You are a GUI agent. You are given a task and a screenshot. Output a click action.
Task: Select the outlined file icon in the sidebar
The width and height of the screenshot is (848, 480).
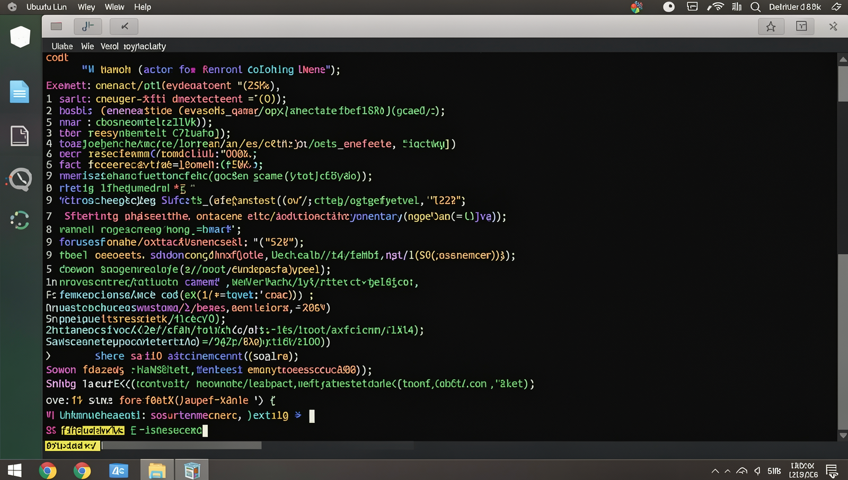tap(20, 136)
